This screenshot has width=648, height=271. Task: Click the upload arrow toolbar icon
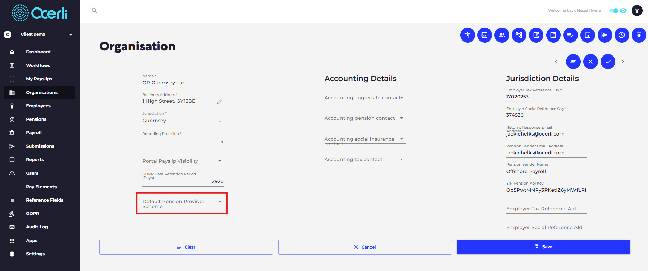[x=639, y=35]
